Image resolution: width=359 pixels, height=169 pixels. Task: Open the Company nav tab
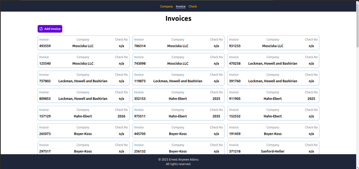pyautogui.click(x=167, y=6)
